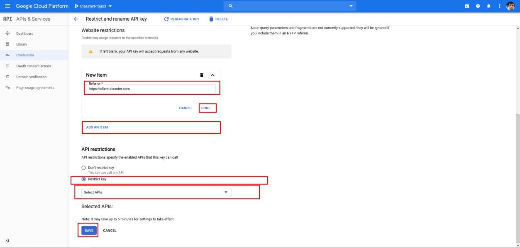
Task: Select the "Restrict key" radio option
Action: 84,179
